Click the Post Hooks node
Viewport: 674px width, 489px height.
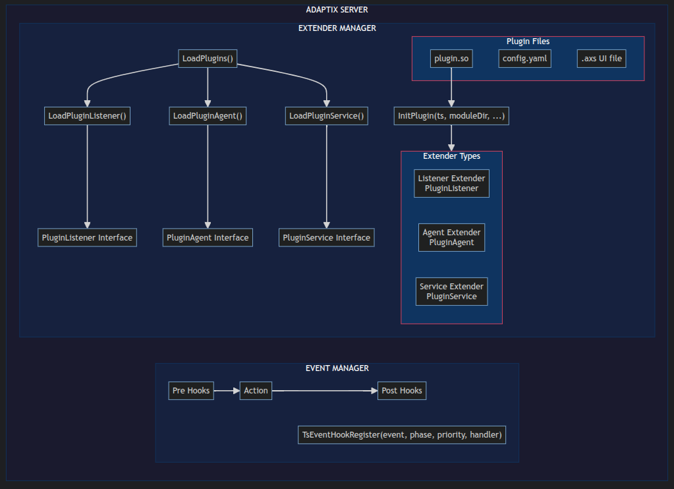(x=402, y=390)
